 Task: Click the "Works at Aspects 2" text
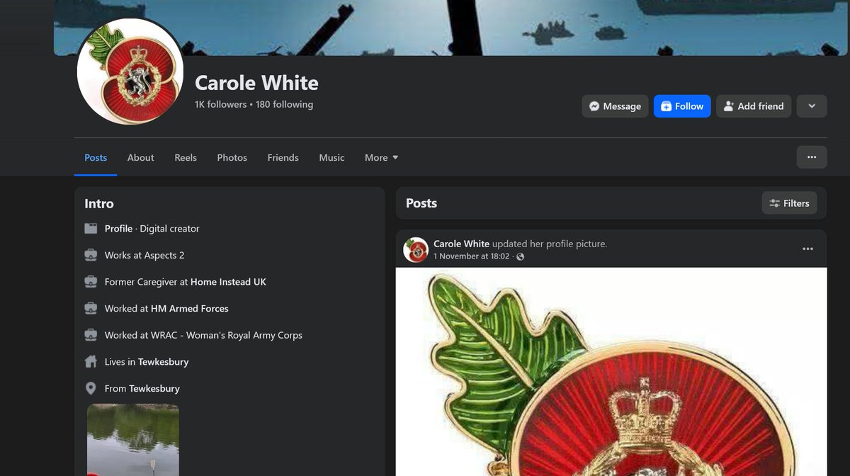coord(144,255)
